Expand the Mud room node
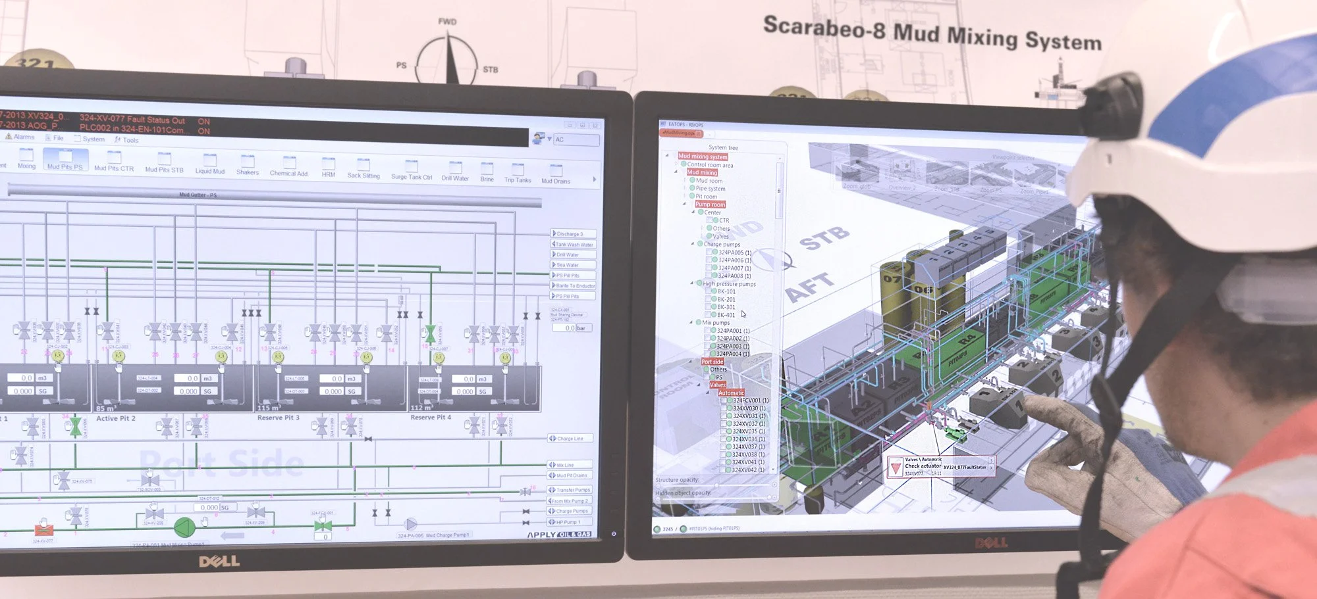 click(685, 180)
